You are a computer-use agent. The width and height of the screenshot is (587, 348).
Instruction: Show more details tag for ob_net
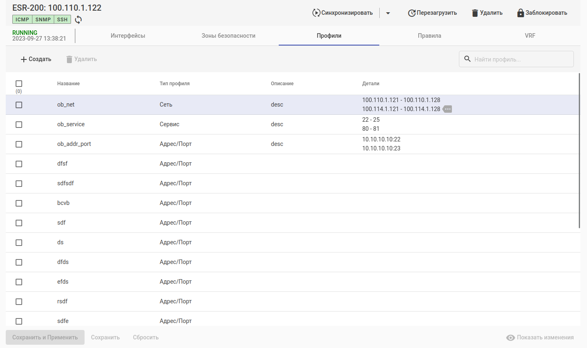(447, 109)
